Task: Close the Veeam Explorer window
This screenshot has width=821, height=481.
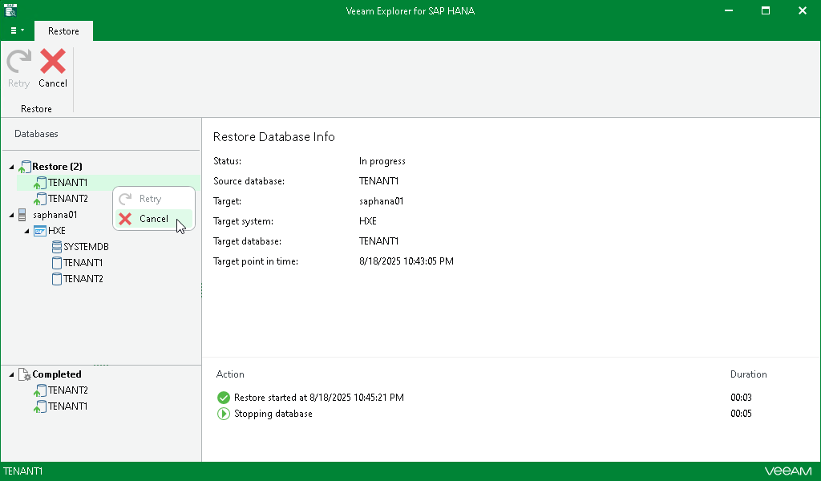Action: 802,10
